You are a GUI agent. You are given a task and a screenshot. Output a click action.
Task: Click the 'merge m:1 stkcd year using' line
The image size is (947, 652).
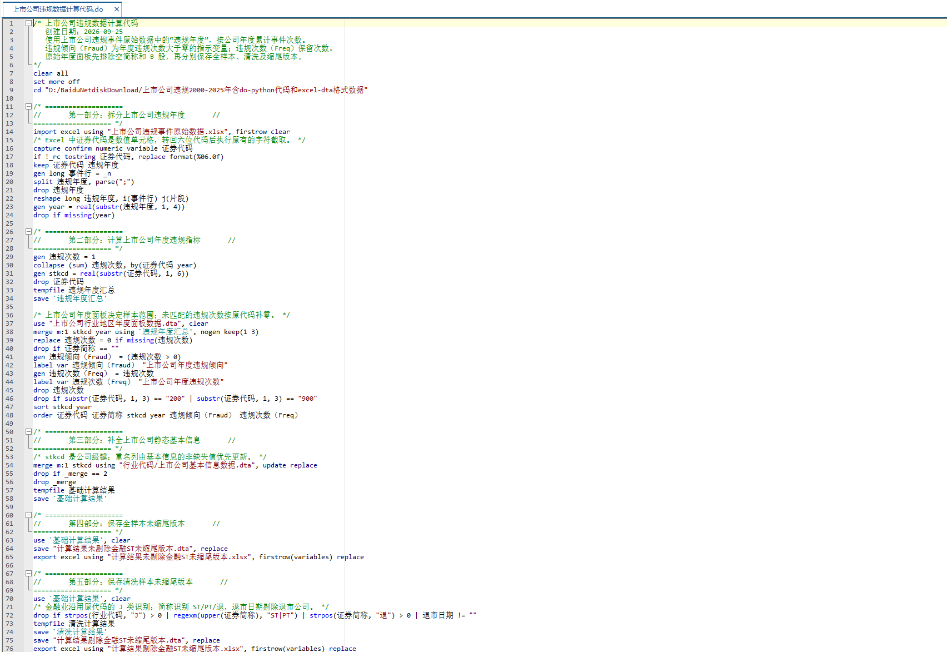[146, 332]
